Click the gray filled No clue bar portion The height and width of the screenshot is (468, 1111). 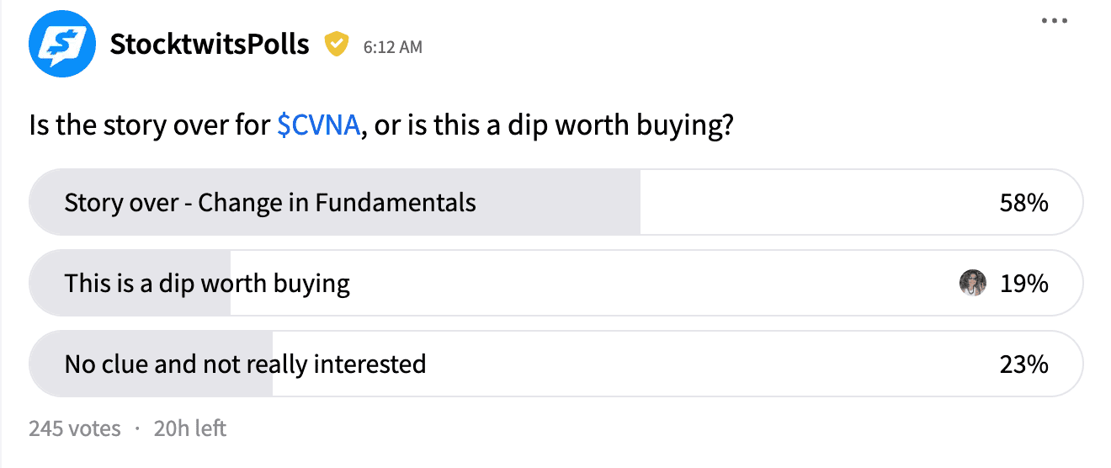click(151, 364)
